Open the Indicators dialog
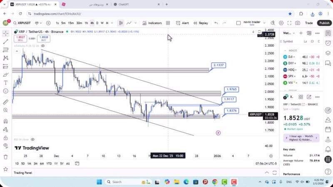 tap(152, 23)
